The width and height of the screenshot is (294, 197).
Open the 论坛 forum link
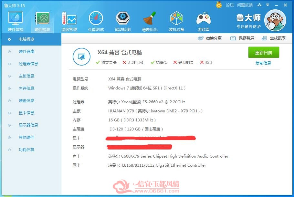230,5
